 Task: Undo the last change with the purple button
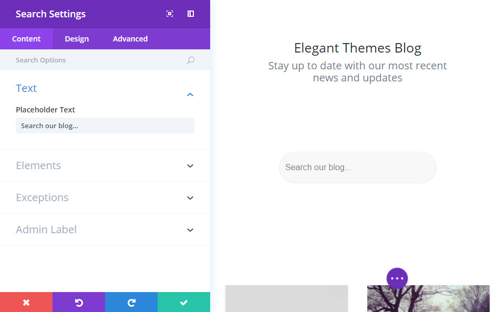click(79, 302)
